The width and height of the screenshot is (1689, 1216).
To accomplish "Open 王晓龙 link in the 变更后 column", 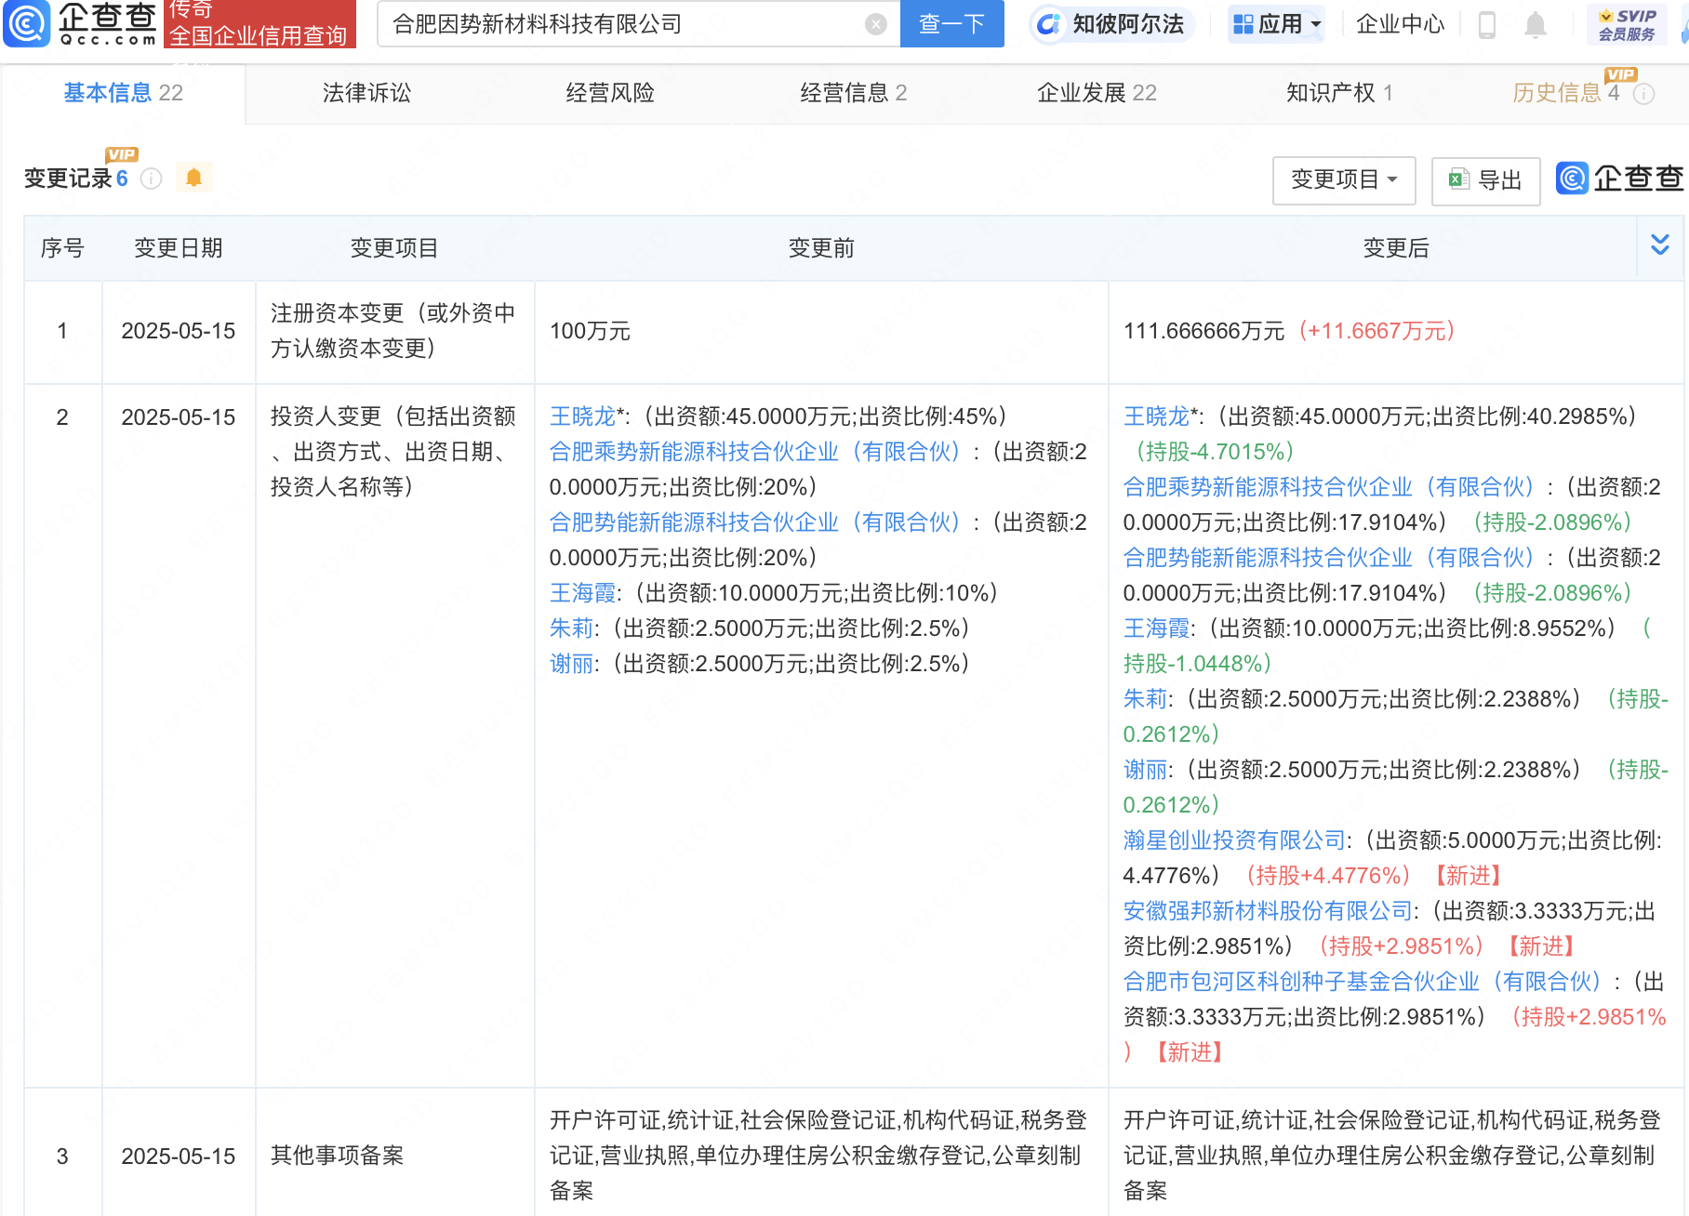I will point(1156,416).
